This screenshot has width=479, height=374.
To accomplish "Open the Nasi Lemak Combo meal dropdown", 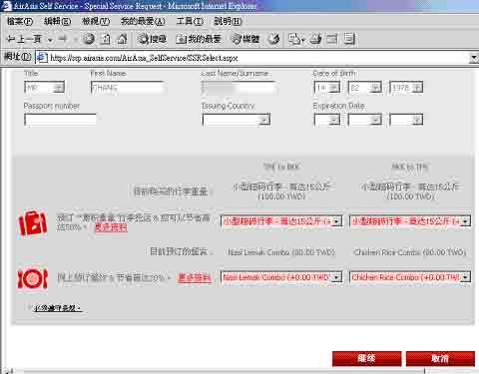I will tap(281, 277).
